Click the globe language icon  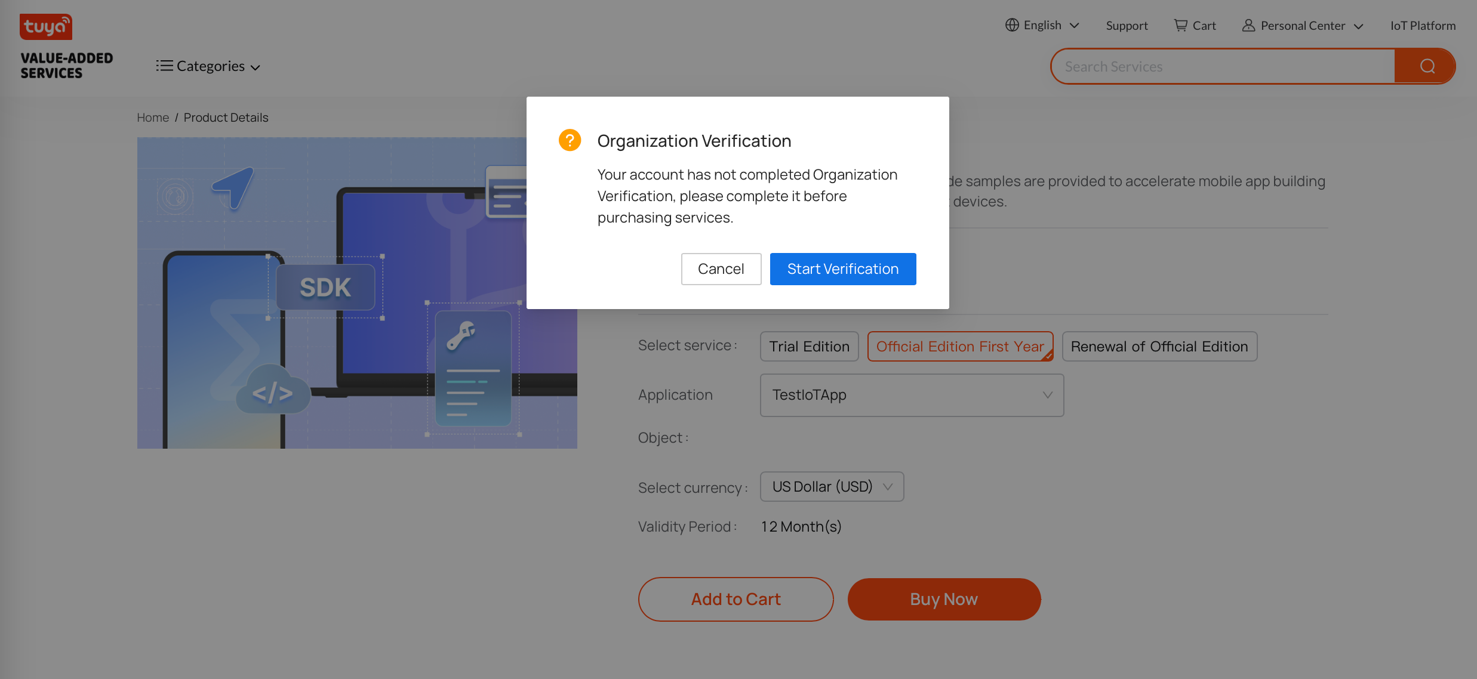coord(1011,25)
